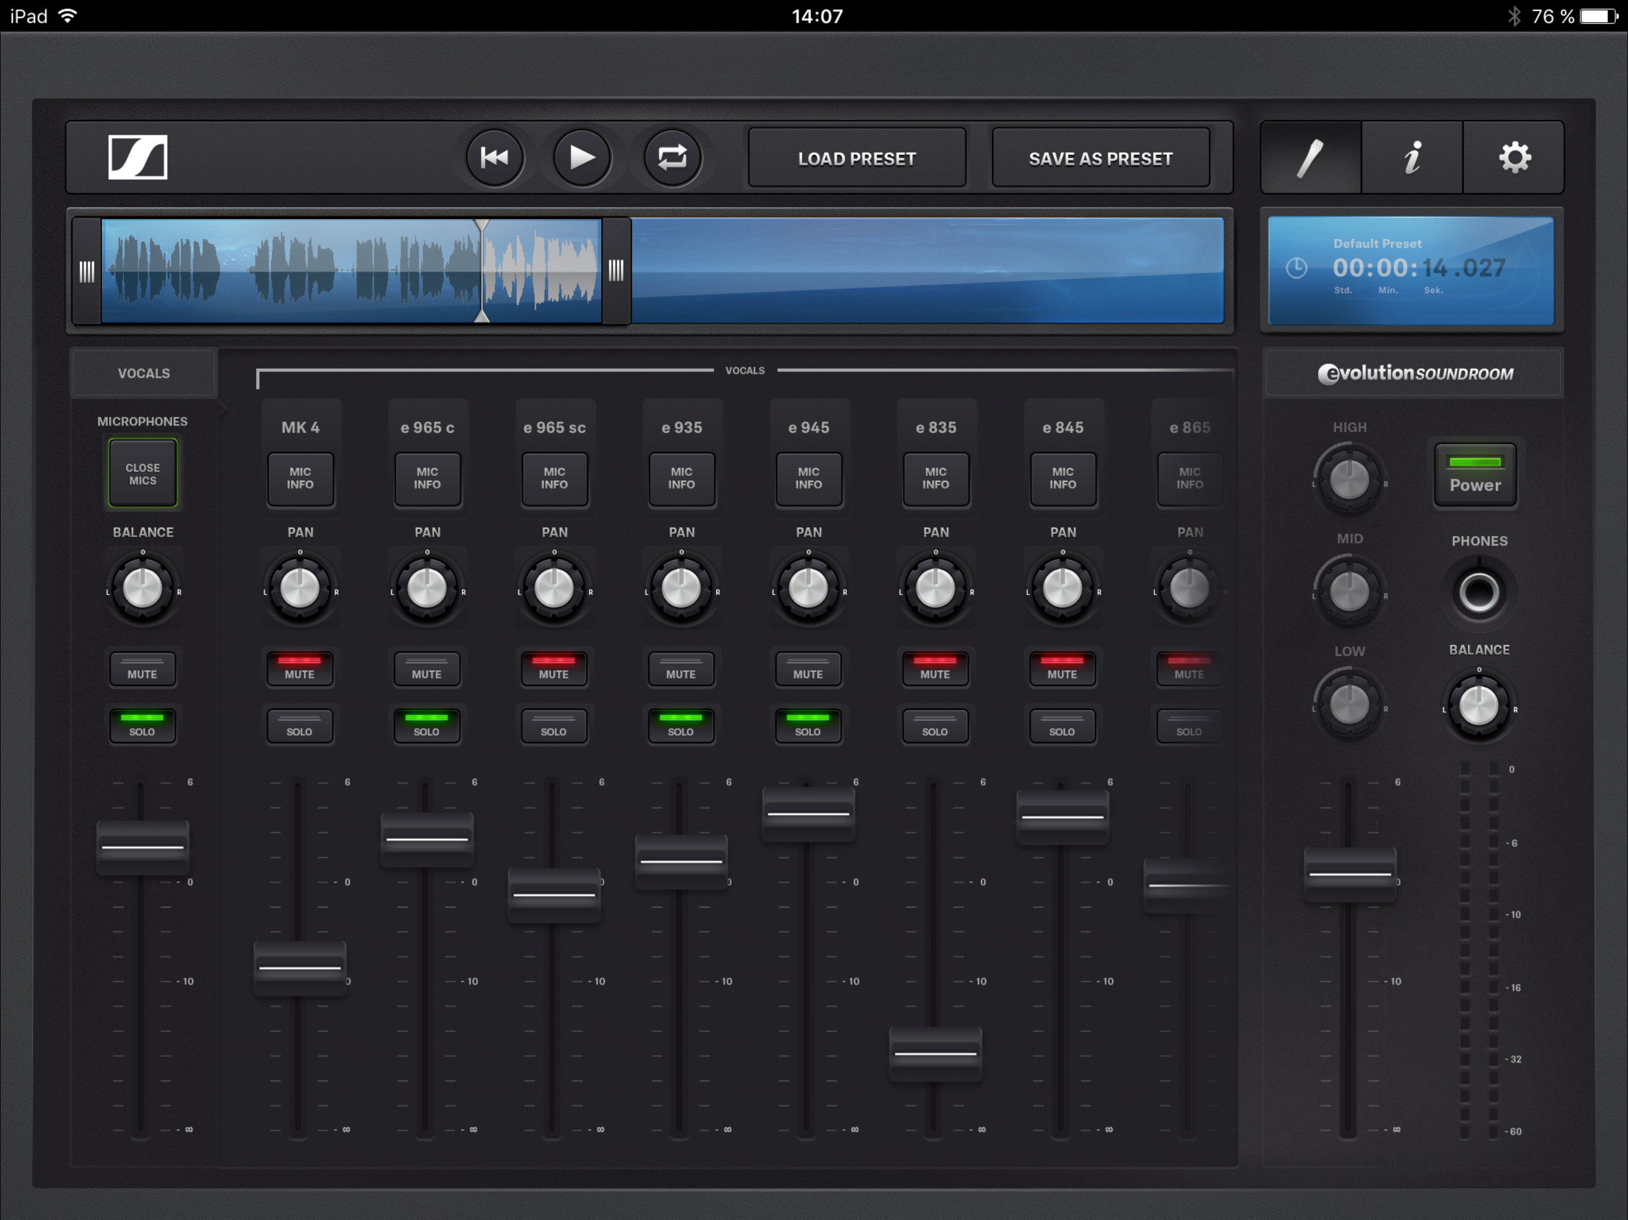Mute the e 945 channel
Screen dimensions: 1628x1220
tap(808, 669)
